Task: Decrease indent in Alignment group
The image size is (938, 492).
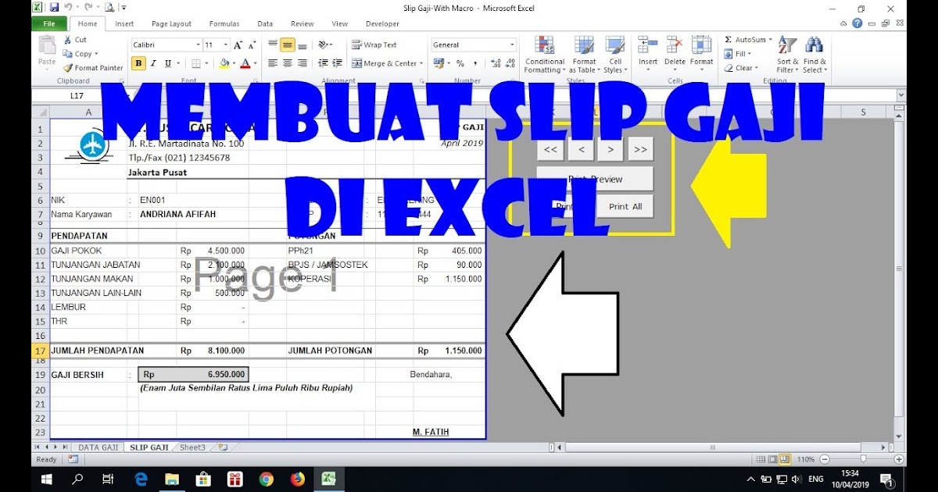Action: tap(321, 63)
